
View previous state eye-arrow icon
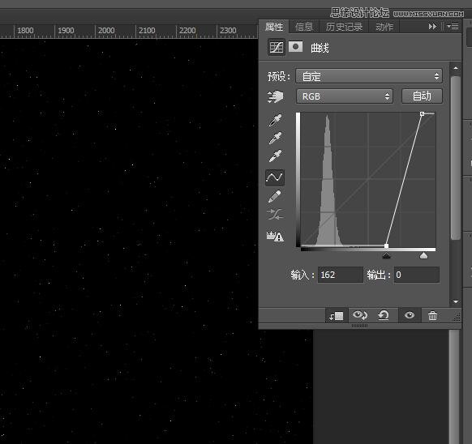[360, 315]
